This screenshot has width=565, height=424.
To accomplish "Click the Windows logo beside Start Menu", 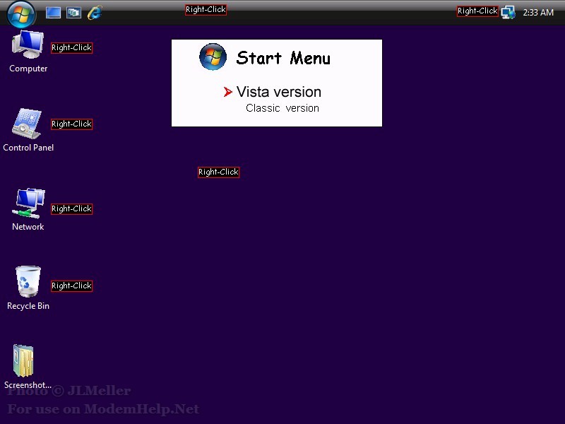I will click(x=213, y=57).
